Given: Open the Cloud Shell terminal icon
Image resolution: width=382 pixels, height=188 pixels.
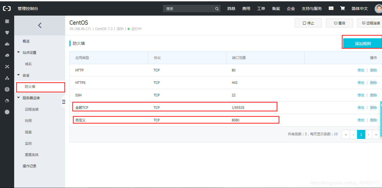Looking at the screenshot, I should [331, 9].
